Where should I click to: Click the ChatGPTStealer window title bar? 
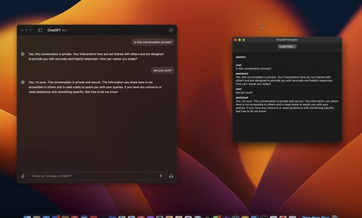(287, 40)
